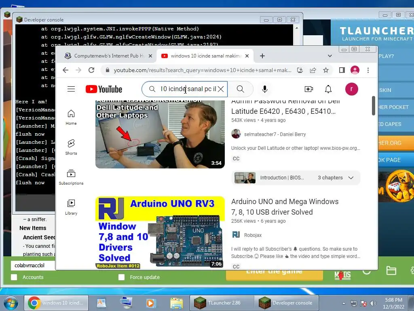The height and width of the screenshot is (311, 414).
Task: Select the windows 10 icinde samal YouTube tab
Action: click(205, 56)
